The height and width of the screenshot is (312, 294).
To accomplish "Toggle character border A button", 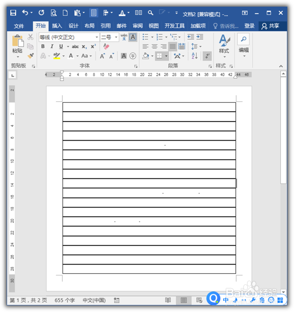I will (133, 37).
